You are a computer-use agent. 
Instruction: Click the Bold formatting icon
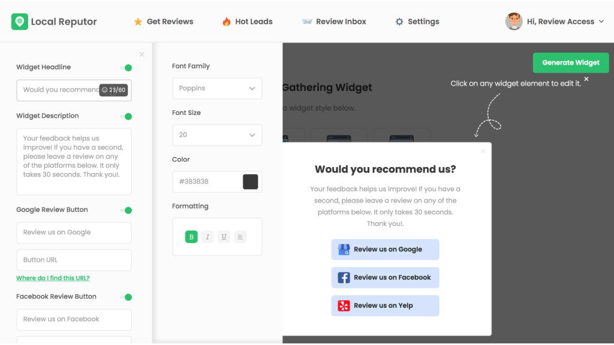tap(191, 237)
